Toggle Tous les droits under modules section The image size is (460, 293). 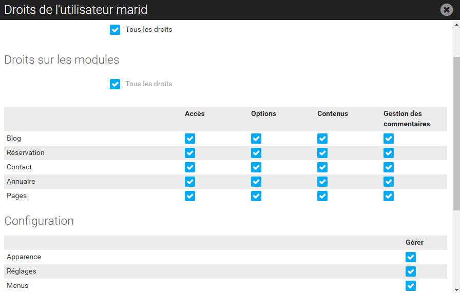(x=115, y=84)
